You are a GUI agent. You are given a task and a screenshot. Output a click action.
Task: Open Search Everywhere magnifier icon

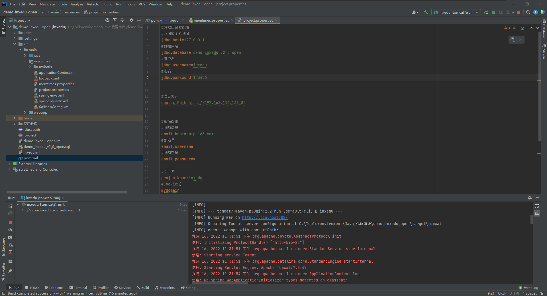pos(528,12)
